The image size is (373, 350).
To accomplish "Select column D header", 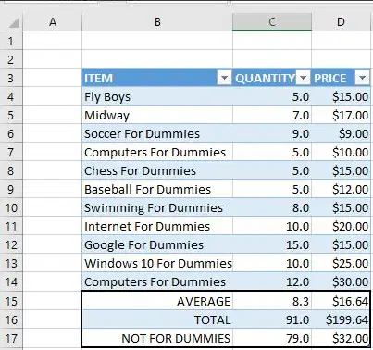I will (341, 22).
